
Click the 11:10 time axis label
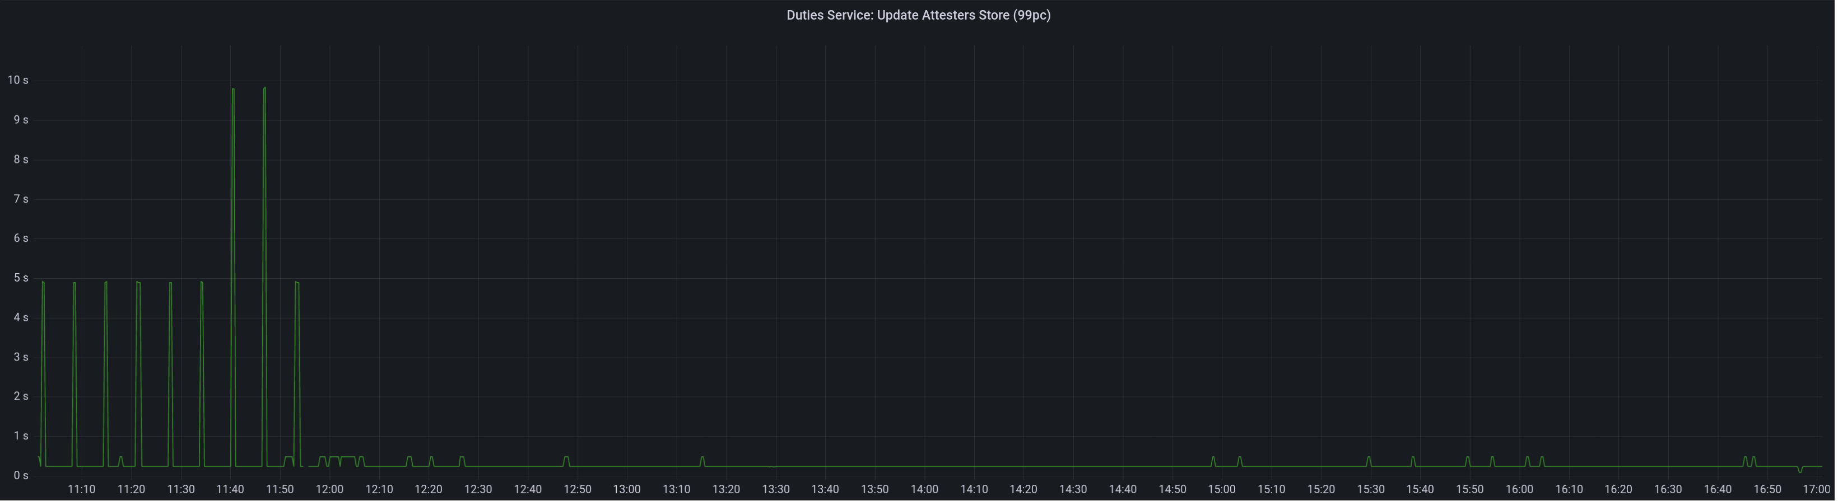81,490
